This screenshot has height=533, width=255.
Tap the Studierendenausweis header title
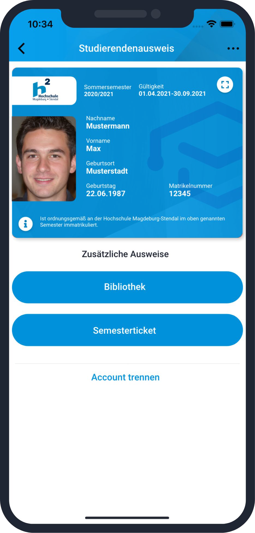[127, 48]
